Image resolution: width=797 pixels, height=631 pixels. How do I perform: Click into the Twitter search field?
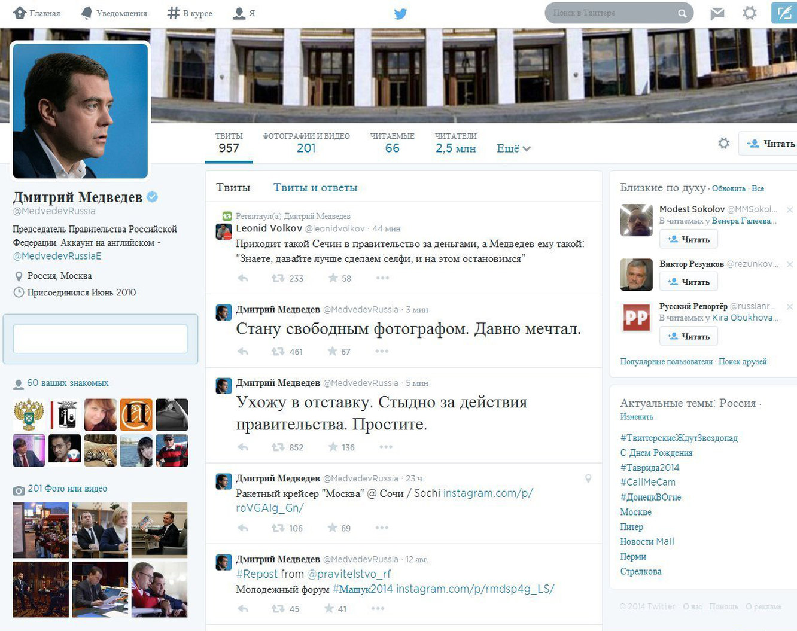coord(612,13)
